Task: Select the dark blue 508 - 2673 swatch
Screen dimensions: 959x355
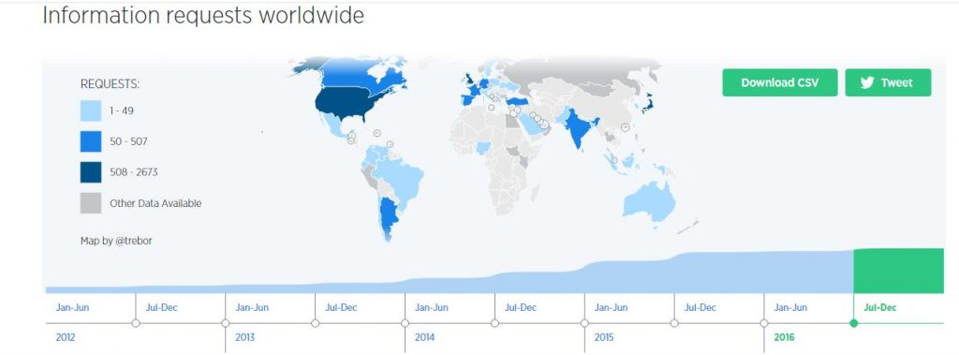Action: 91,172
